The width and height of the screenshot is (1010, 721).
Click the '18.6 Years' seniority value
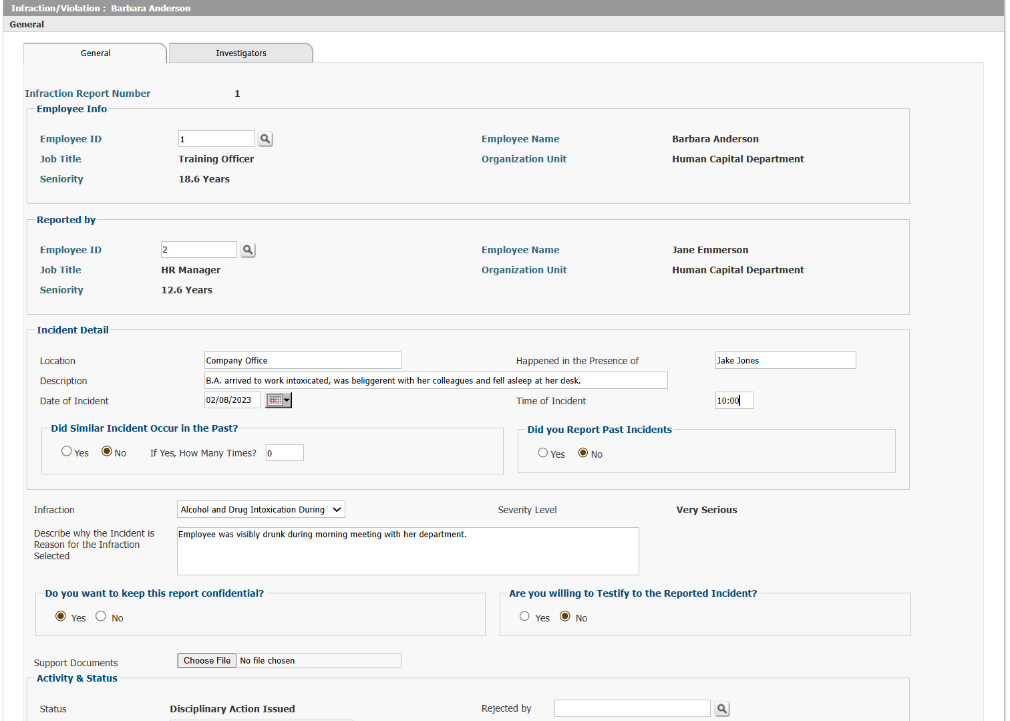coord(204,179)
